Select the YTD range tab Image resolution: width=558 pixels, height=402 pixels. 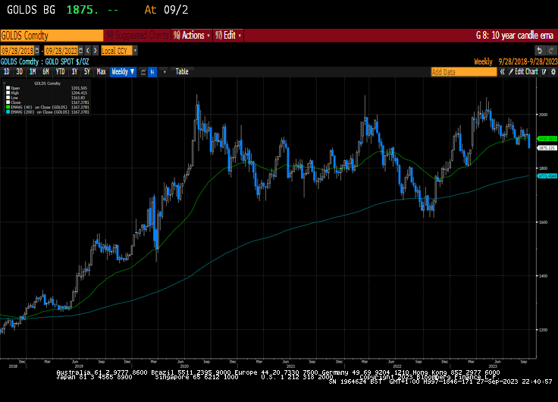pyautogui.click(x=60, y=72)
